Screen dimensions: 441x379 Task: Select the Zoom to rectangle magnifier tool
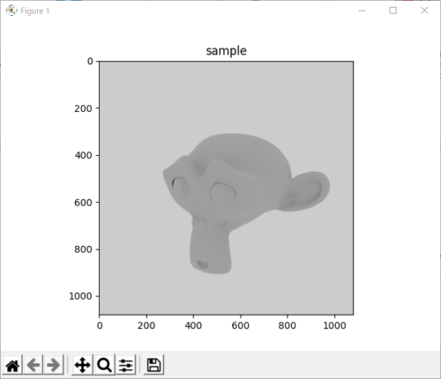tap(104, 365)
